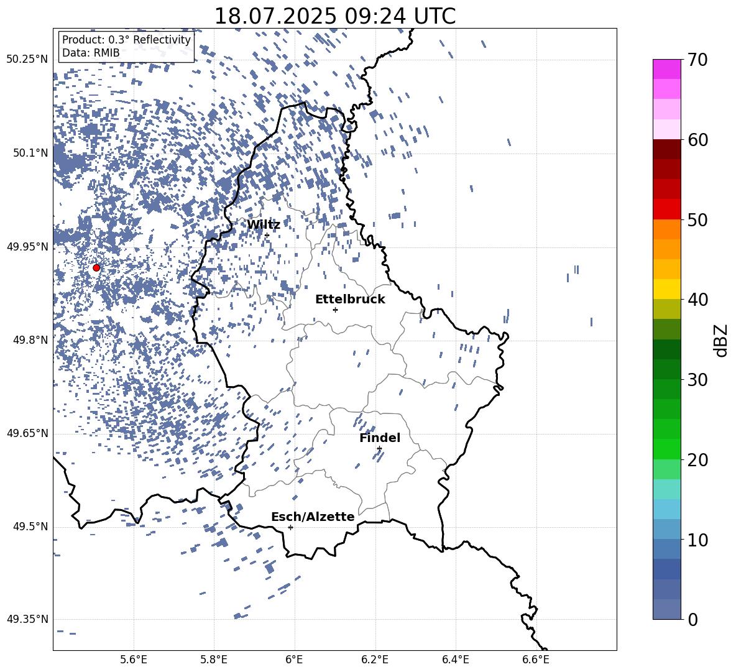Click the 6.6°E longitude label
The image size is (736, 672).
pos(536,660)
